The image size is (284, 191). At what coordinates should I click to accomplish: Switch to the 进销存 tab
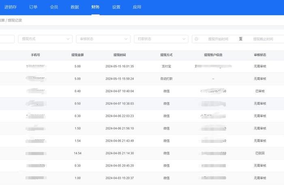tap(11, 7)
